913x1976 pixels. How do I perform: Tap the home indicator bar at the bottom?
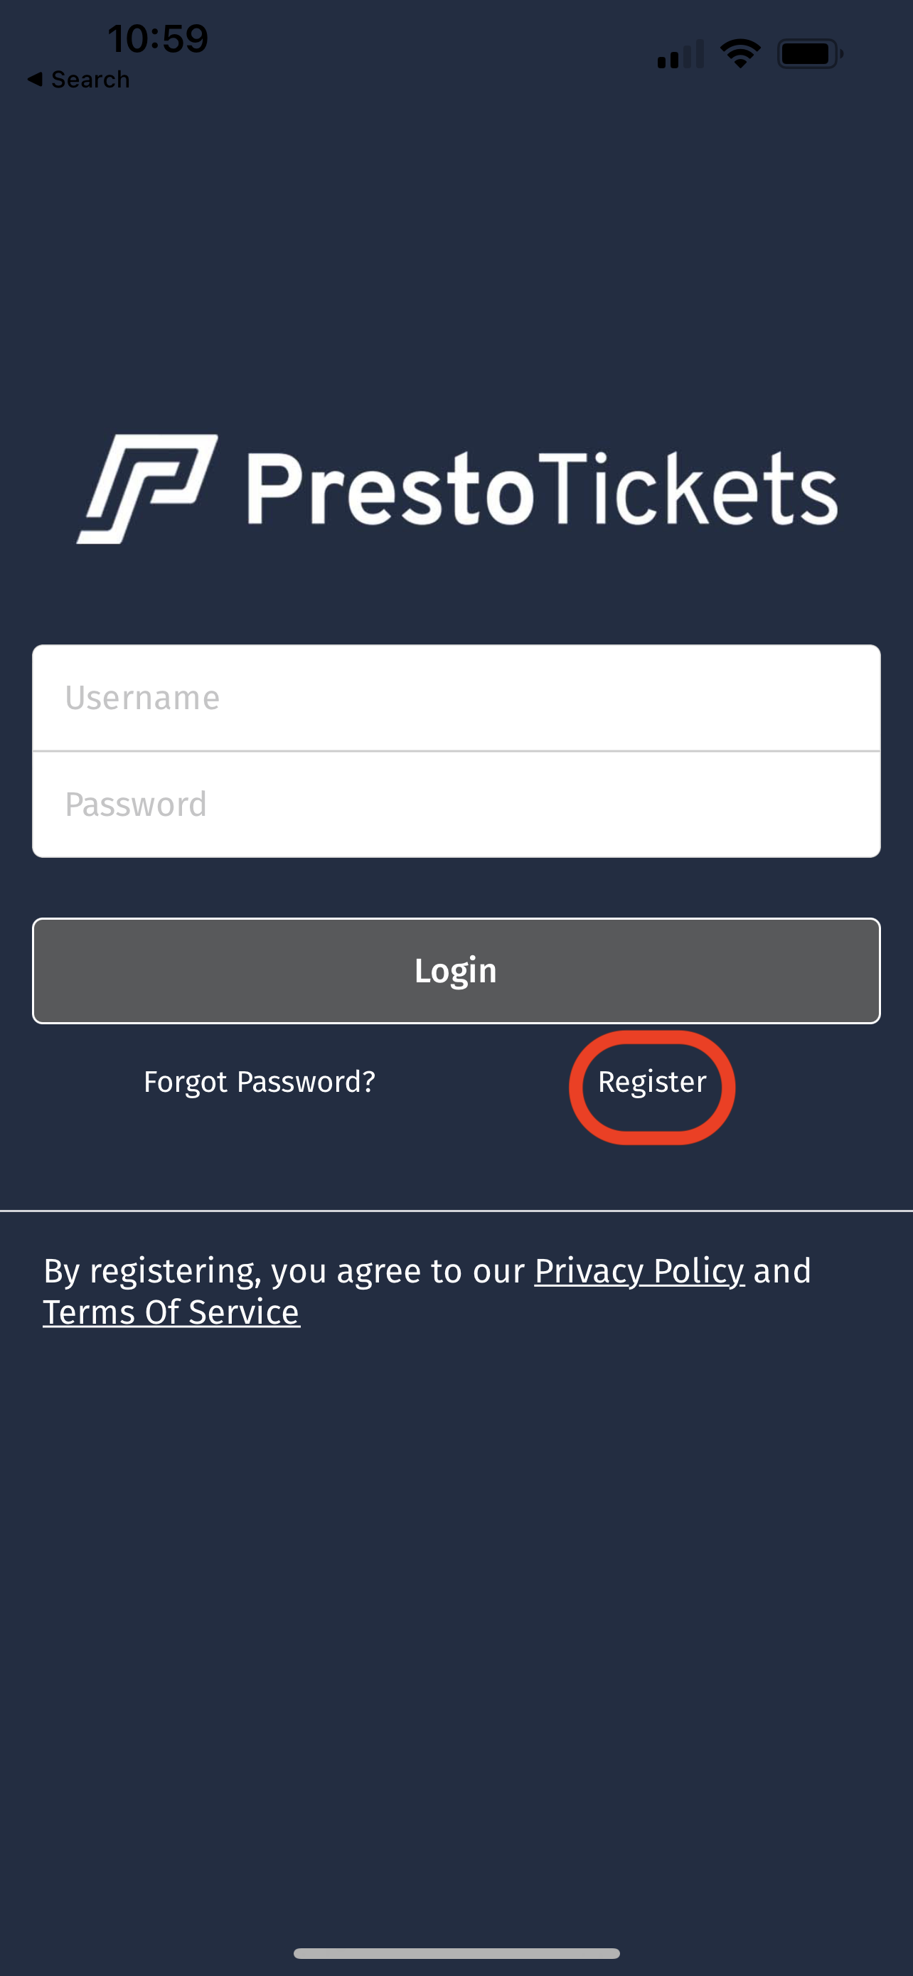point(456,1953)
